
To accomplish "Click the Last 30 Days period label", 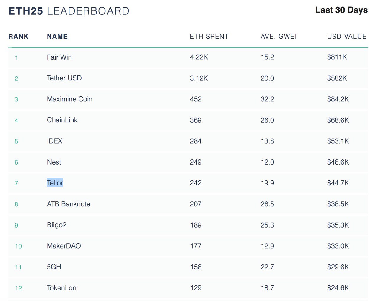I will (x=341, y=10).
